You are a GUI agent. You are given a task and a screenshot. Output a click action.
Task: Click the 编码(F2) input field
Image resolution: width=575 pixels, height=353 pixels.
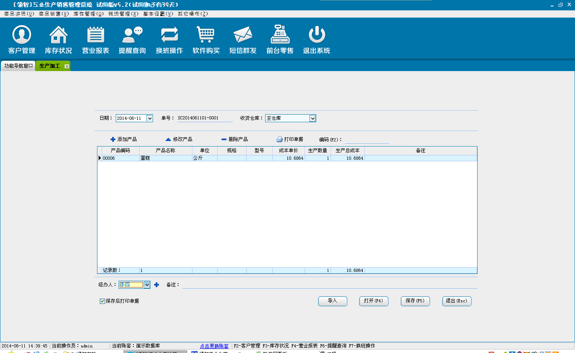(x=367, y=139)
